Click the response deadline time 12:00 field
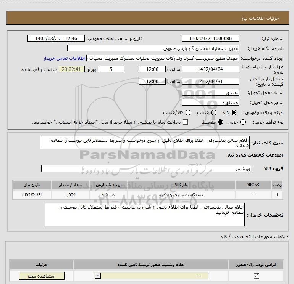 152,69
